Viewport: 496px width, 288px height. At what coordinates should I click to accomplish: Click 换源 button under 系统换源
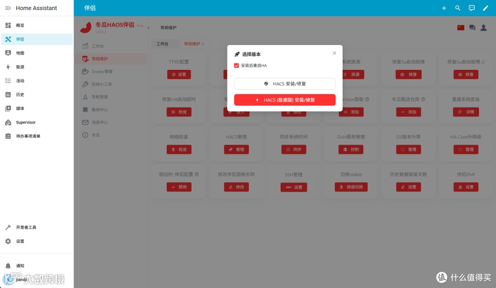[x=353, y=74]
